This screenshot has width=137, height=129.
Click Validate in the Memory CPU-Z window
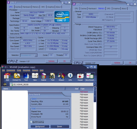pyautogui.click(x=117, y=63)
